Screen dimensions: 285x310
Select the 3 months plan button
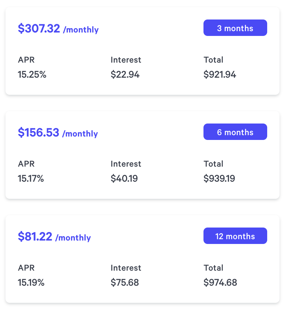[235, 28]
